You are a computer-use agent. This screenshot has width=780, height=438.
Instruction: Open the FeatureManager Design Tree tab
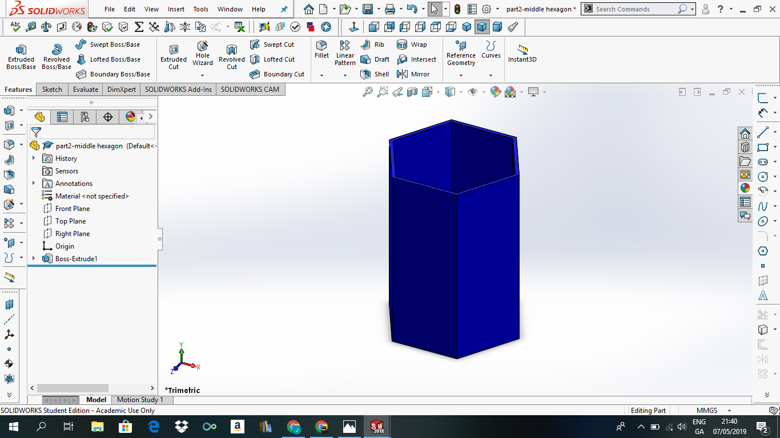39,117
